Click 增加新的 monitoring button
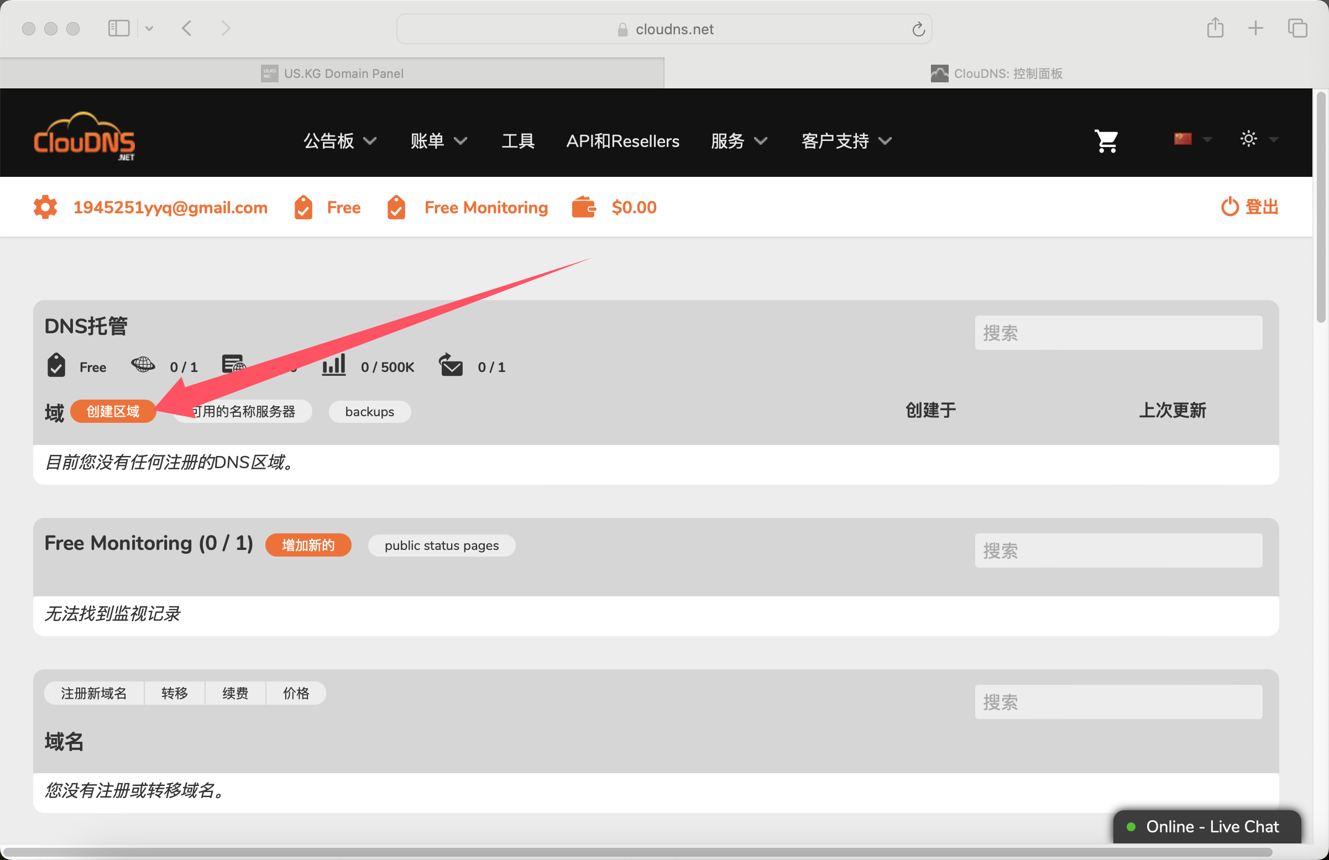This screenshot has height=860, width=1329. click(308, 545)
